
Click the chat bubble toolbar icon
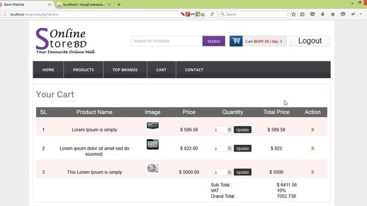click(x=343, y=14)
